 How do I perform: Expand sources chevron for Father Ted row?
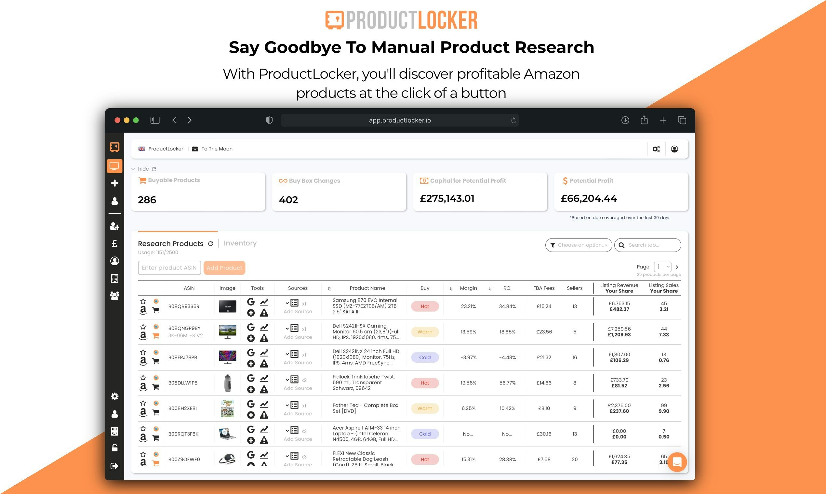[x=287, y=405]
